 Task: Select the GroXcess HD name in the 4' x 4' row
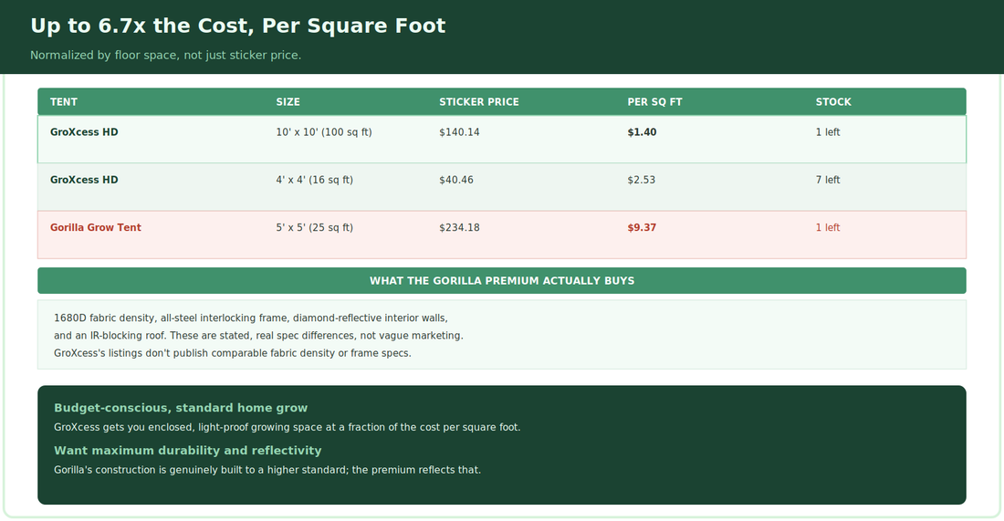[84, 180]
